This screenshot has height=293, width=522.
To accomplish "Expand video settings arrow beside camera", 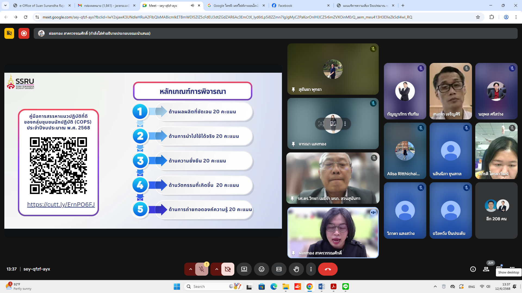I will [x=217, y=269].
